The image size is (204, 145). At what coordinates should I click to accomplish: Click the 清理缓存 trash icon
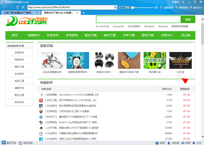click(161, 7)
